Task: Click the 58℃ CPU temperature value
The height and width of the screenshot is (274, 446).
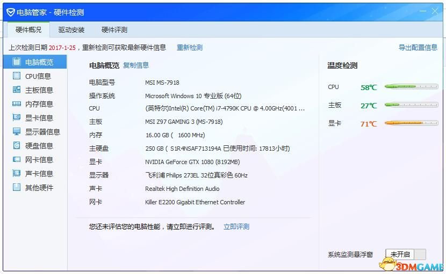Action: pyautogui.click(x=369, y=87)
